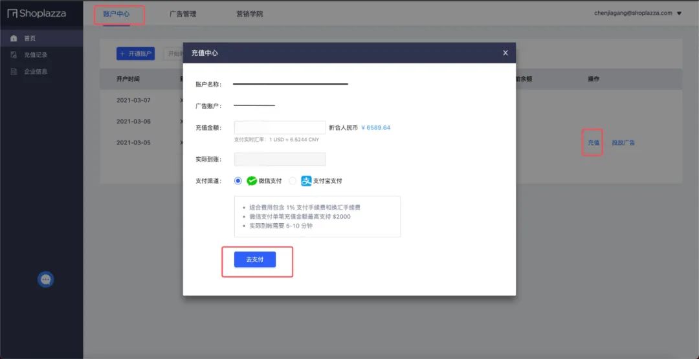Click the exchange rate text 1 USD = 6.5244 CNY

[294, 140]
